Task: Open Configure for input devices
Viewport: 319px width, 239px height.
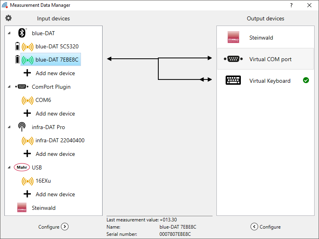Action: (53, 227)
